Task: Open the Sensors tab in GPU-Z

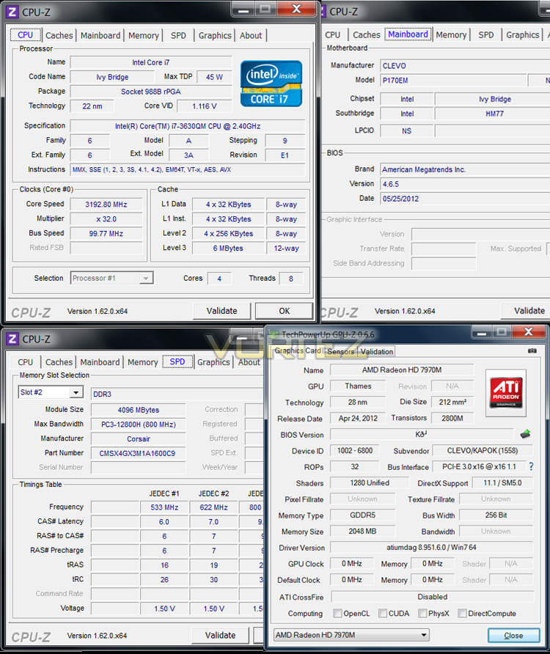Action: (340, 351)
